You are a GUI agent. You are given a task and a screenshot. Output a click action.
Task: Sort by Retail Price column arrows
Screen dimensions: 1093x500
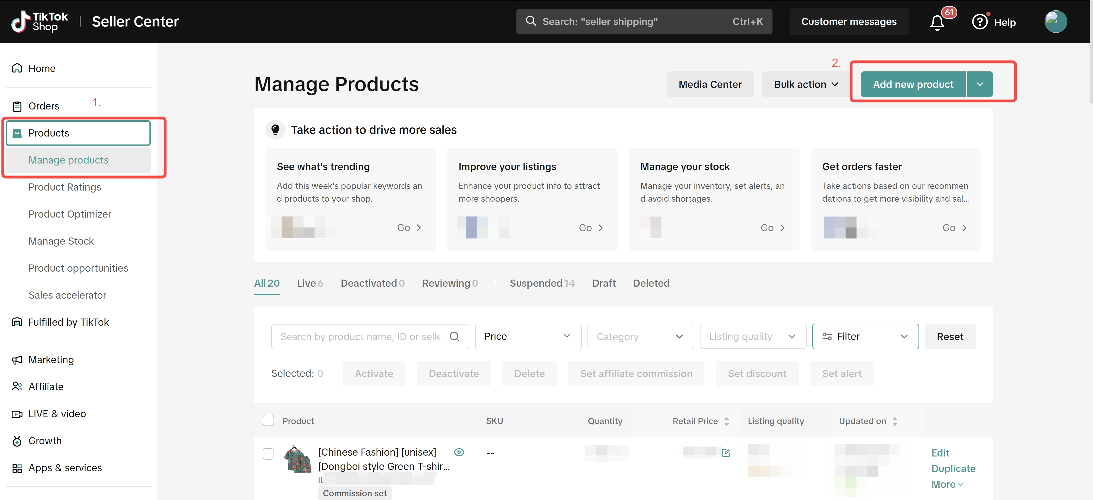point(726,421)
